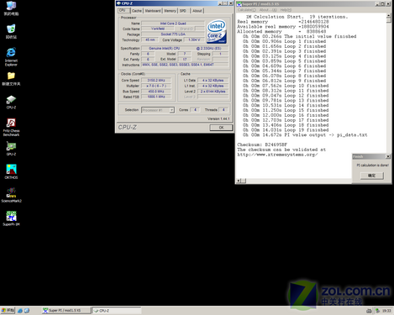Open the SuperPi desktop shortcut
Image resolution: width=394 pixels, height=315 pixels.
(11, 218)
